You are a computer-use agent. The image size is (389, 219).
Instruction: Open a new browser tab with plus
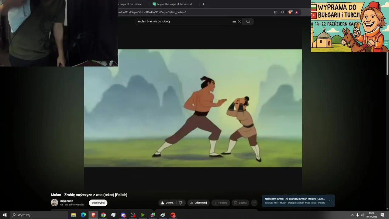click(x=203, y=4)
